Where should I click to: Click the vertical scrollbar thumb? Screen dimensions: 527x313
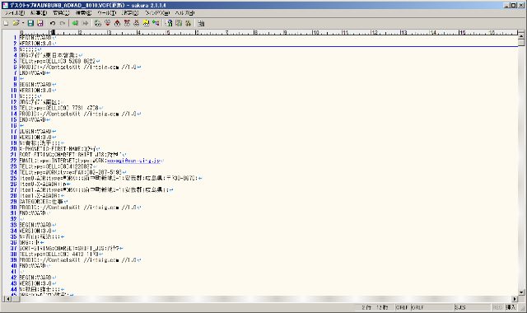coord(521,42)
